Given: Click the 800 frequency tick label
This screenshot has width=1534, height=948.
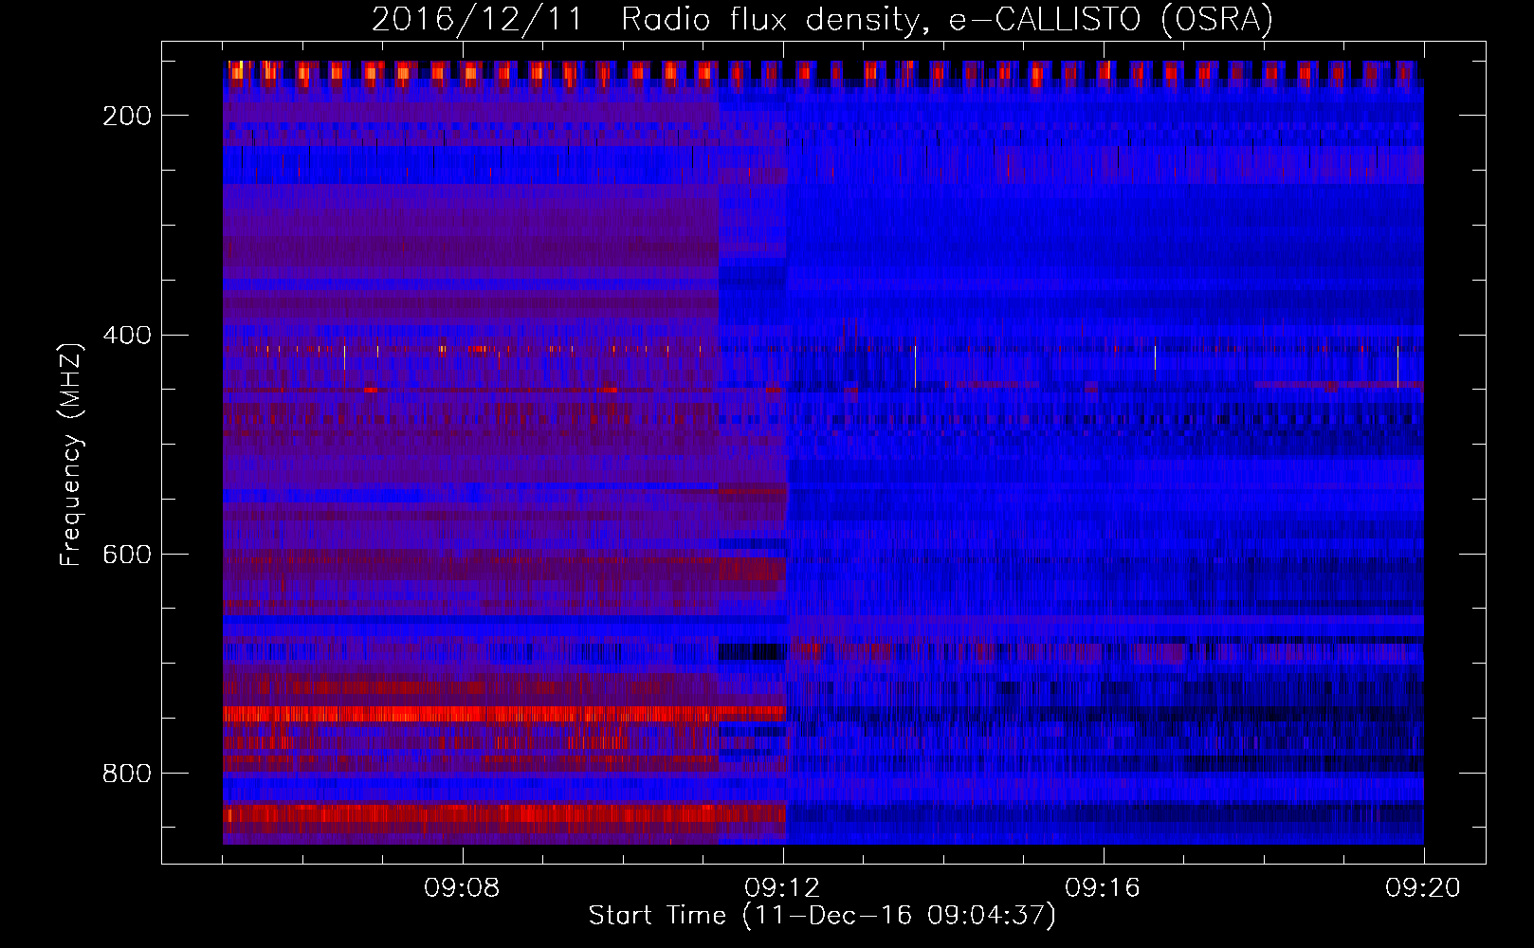Looking at the screenshot, I should coord(127,774).
